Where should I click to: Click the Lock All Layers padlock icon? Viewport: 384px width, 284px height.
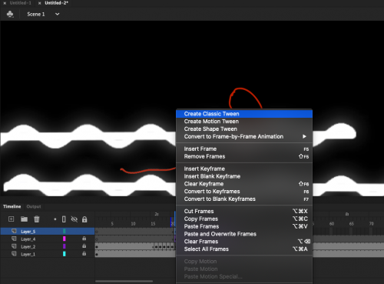pos(84,219)
